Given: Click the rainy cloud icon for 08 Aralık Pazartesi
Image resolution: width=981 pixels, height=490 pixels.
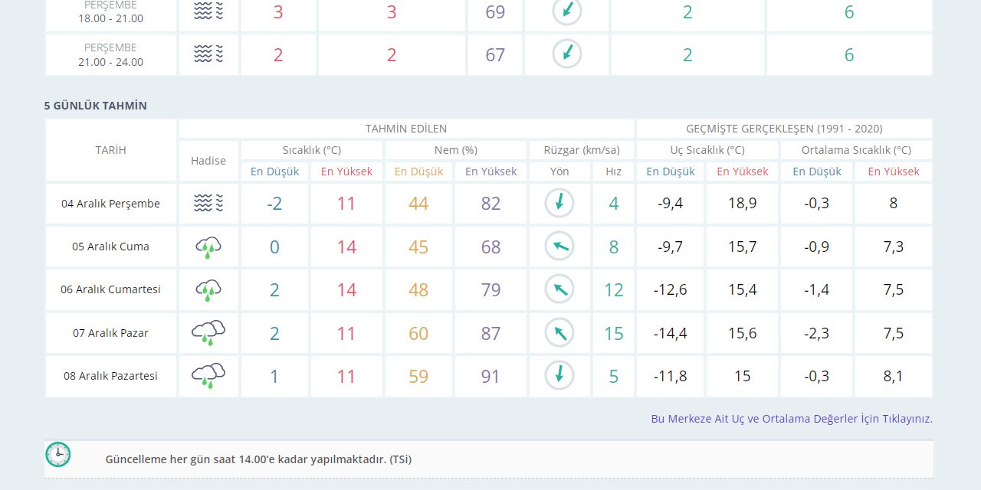Looking at the screenshot, I should coord(208,376).
